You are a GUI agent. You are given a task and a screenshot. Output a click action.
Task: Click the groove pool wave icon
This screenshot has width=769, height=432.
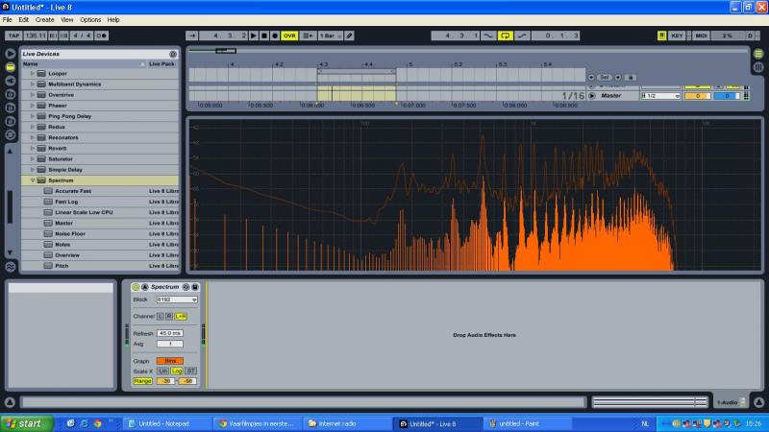pyautogui.click(x=10, y=267)
